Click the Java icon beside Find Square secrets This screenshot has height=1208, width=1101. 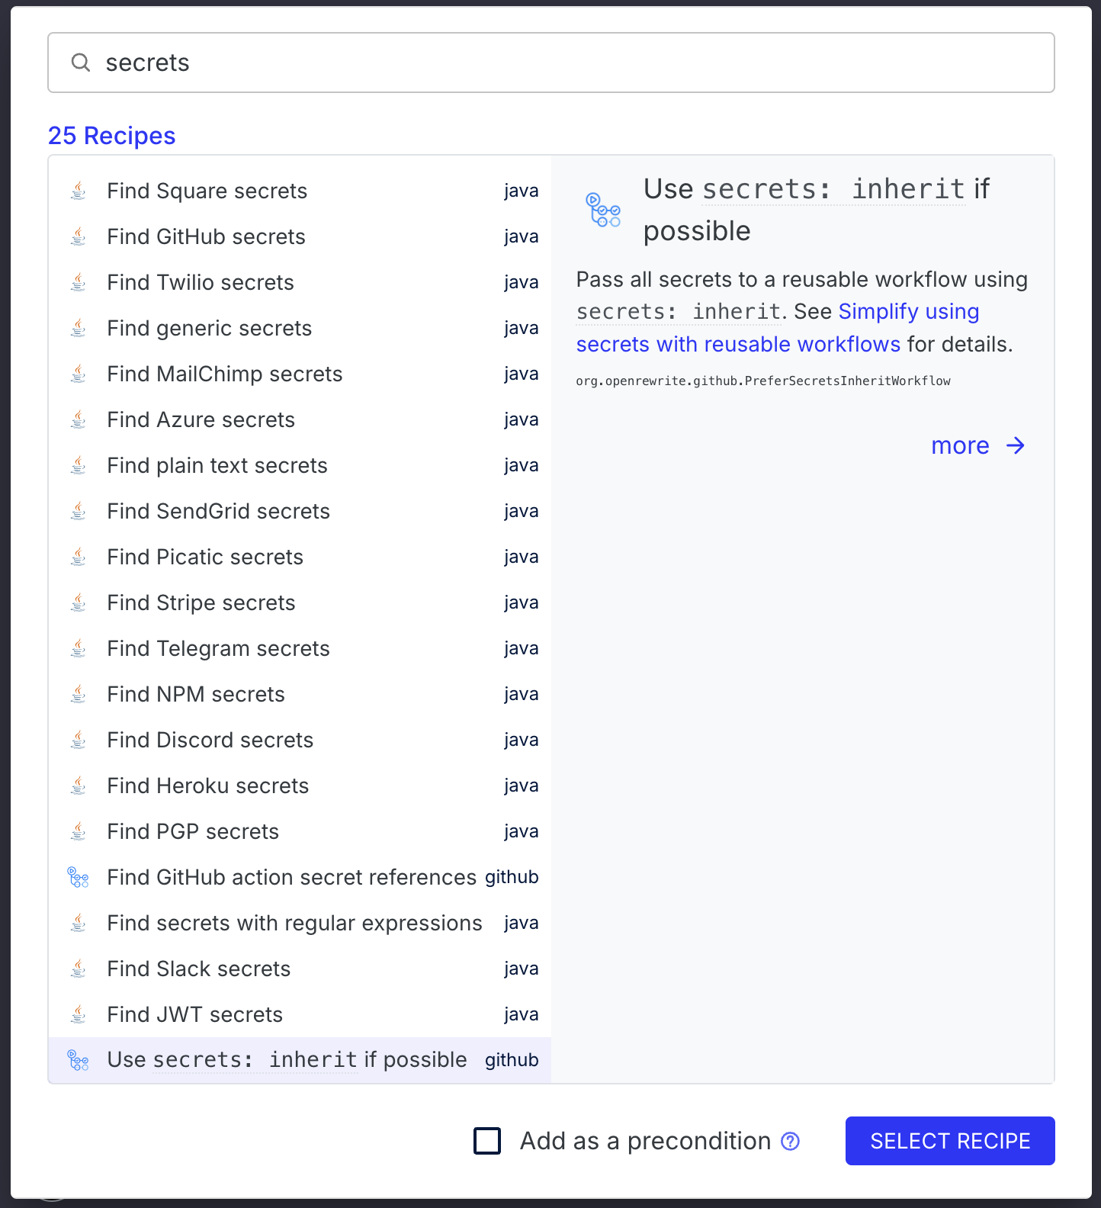(x=79, y=191)
